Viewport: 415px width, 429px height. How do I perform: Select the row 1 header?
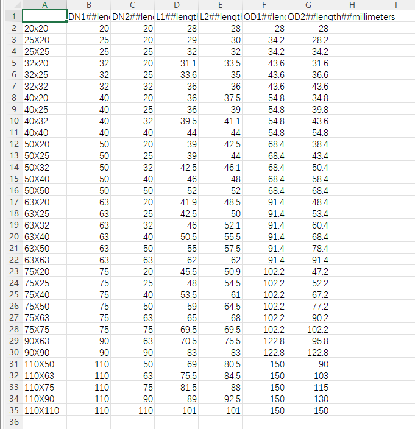[x=11, y=16]
